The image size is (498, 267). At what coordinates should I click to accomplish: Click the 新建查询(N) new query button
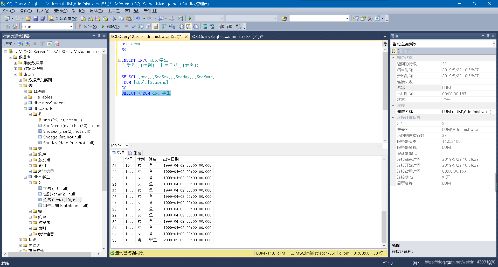pos(63,18)
